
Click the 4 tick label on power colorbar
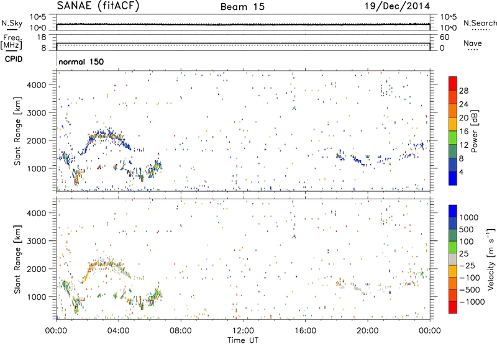tap(462, 172)
